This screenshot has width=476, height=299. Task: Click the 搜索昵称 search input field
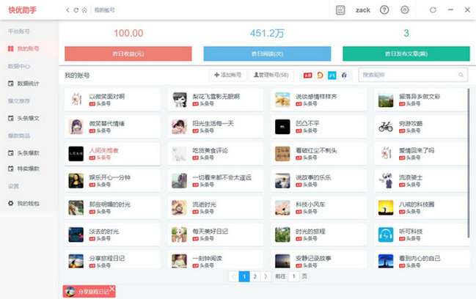[x=407, y=75]
